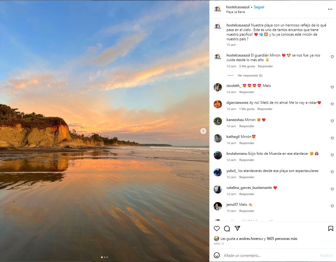Open kathegil's profile avatar
336x262 pixels.
(218, 138)
